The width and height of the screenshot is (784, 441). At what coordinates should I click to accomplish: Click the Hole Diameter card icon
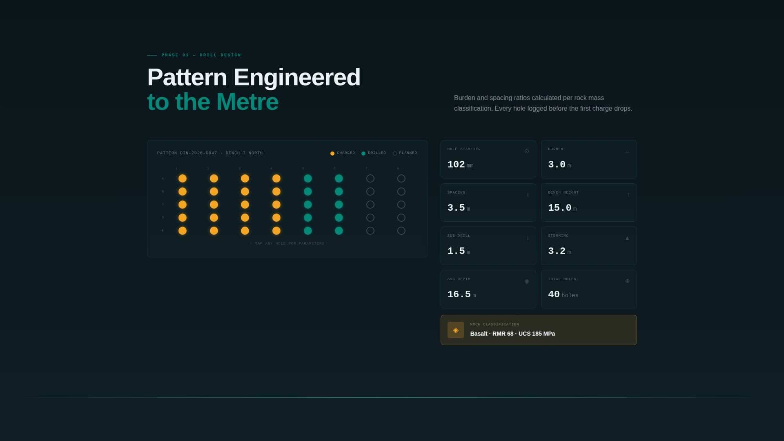[x=526, y=151]
